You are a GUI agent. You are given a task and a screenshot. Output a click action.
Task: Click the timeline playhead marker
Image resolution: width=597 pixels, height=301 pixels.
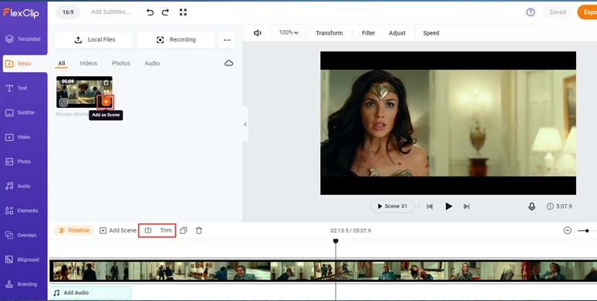(336, 241)
